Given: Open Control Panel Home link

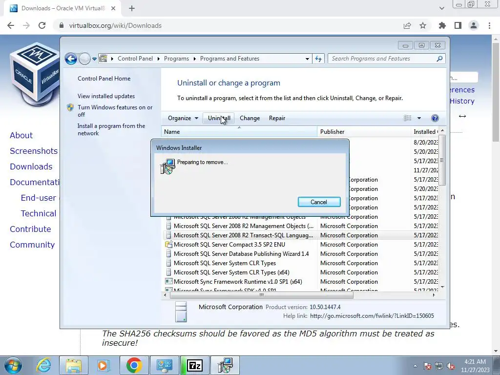Looking at the screenshot, I should tap(104, 79).
